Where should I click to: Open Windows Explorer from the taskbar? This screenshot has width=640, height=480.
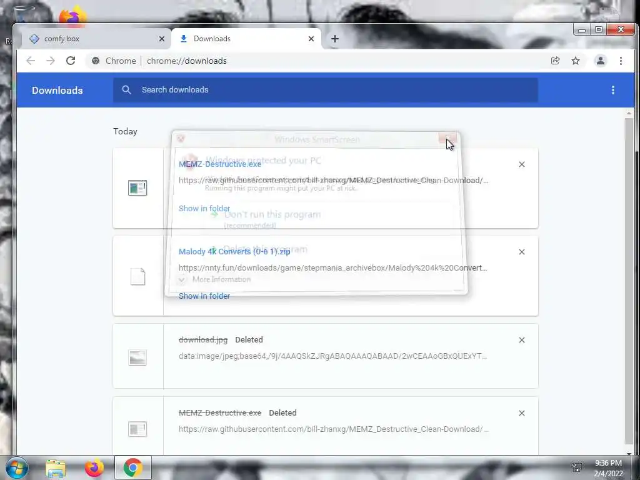click(56, 468)
